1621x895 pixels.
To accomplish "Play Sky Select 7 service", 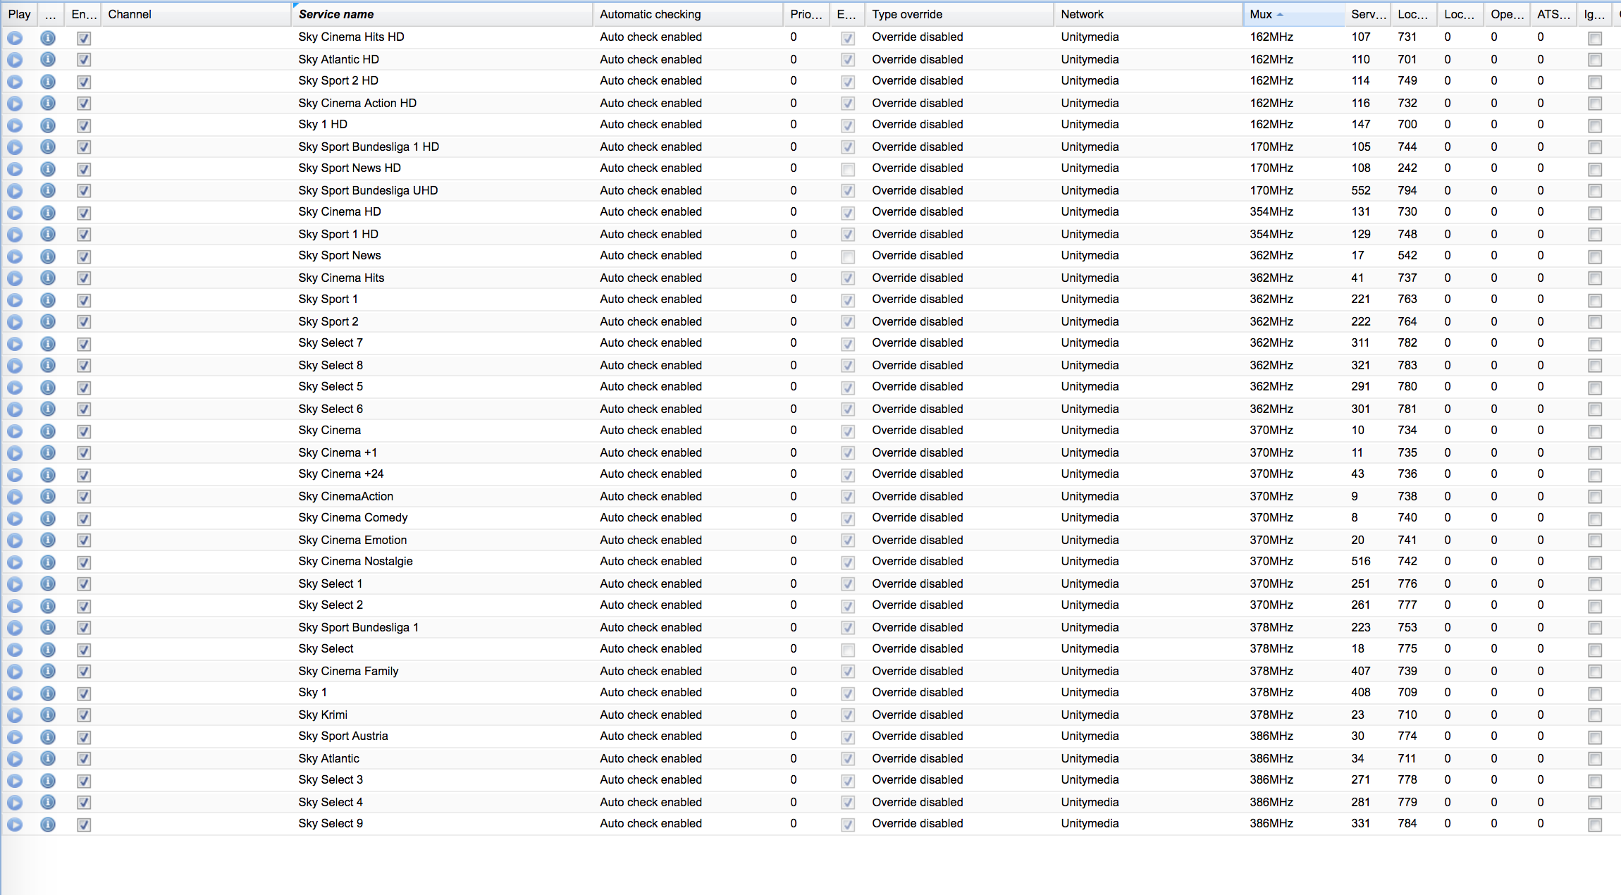I will pos(15,344).
